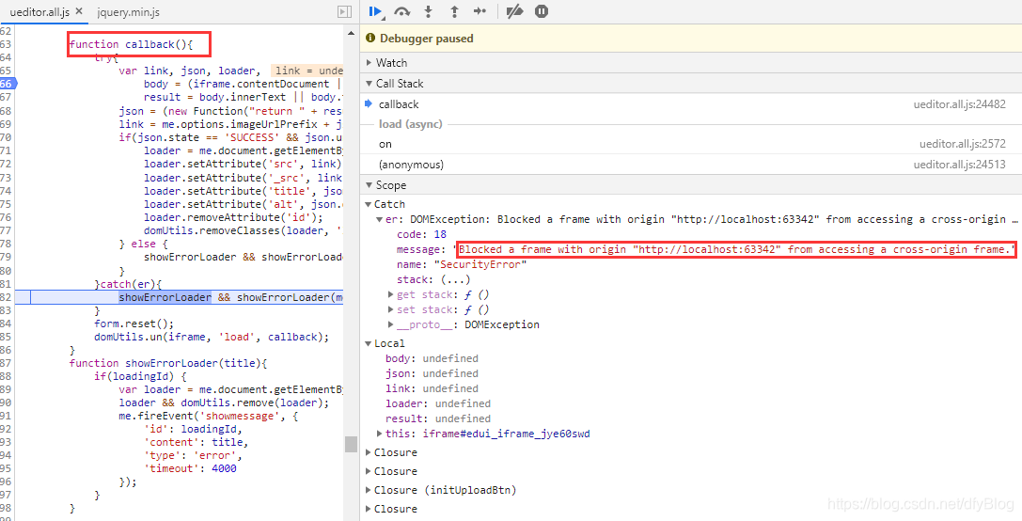Click name "SecurityError" property
1022x521 pixels.
pos(462,265)
